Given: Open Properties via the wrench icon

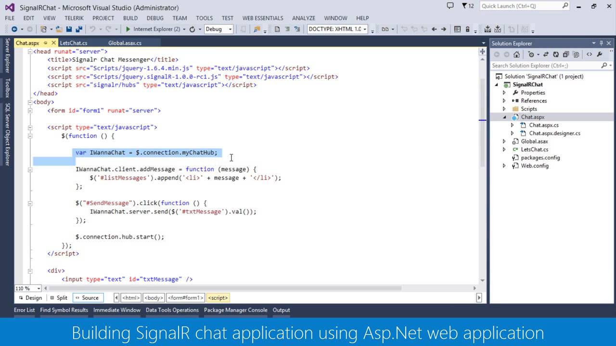Looking at the screenshot, I should pyautogui.click(x=600, y=54).
